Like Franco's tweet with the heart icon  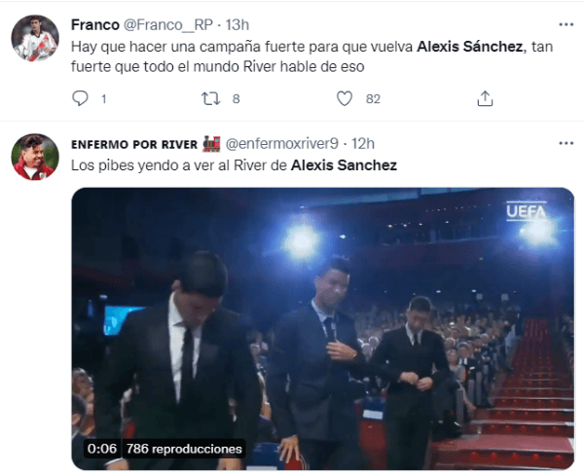pyautogui.click(x=344, y=98)
